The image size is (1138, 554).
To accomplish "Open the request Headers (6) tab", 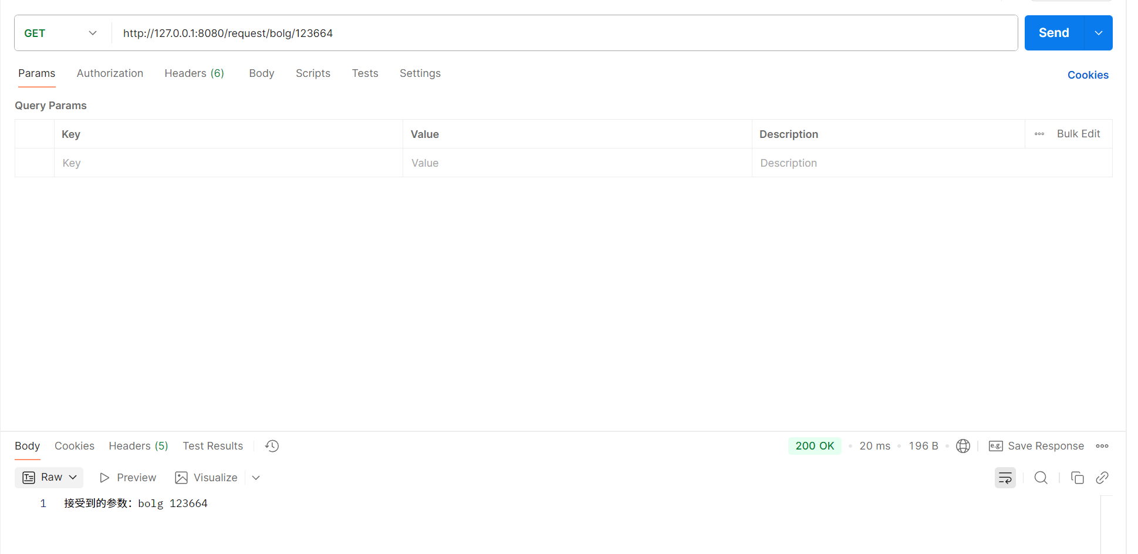I will pyautogui.click(x=194, y=73).
